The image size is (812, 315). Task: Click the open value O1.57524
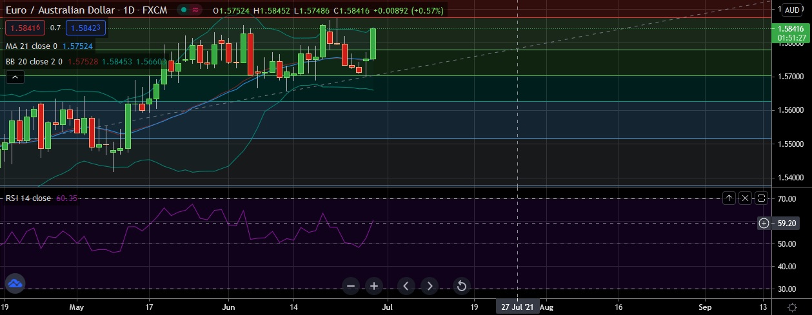[x=232, y=10]
